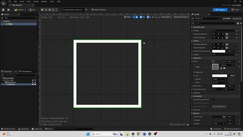This screenshot has height=137, width=243.
Task: Click the find debug object icon
Action: [x=87, y=10]
